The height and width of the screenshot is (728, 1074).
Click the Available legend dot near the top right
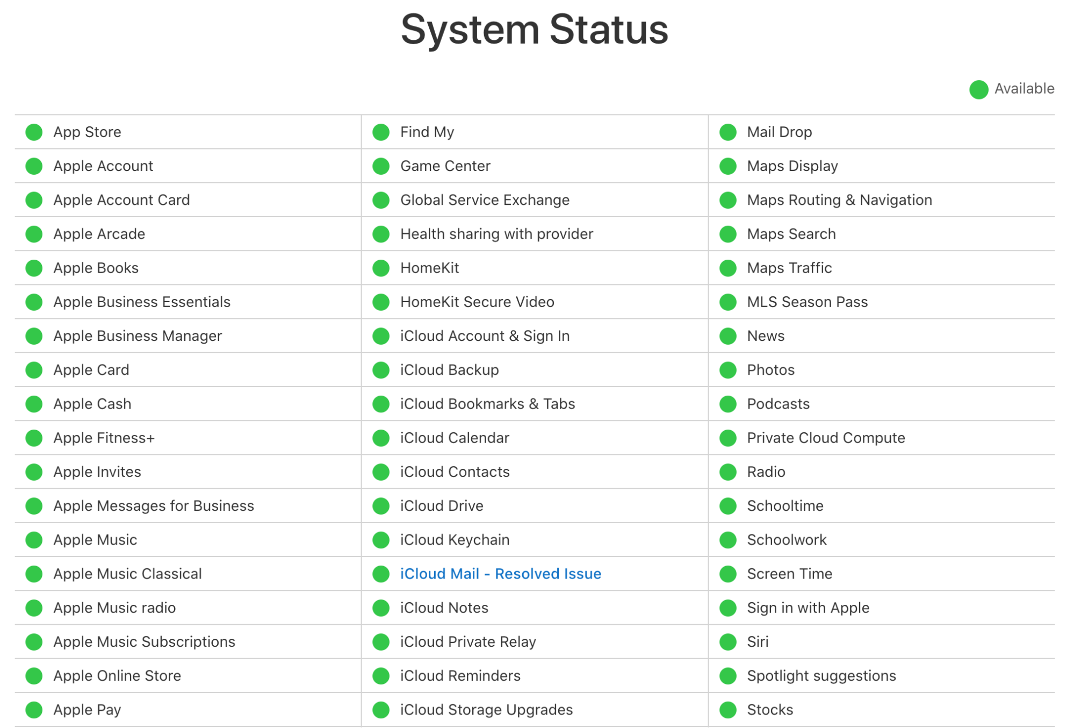click(x=978, y=88)
